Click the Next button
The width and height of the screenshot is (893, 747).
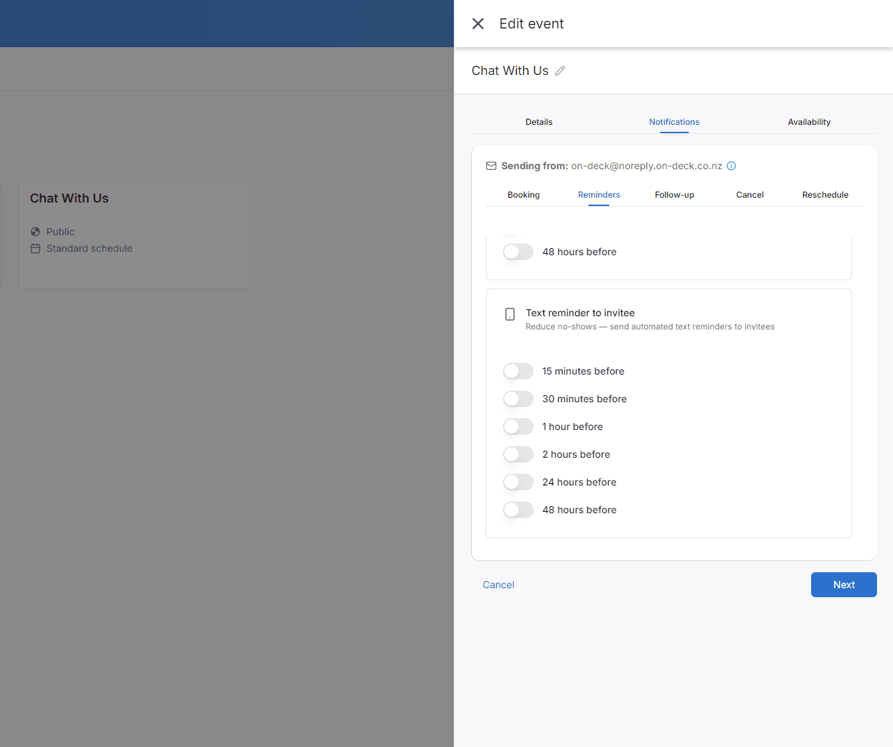[844, 585]
